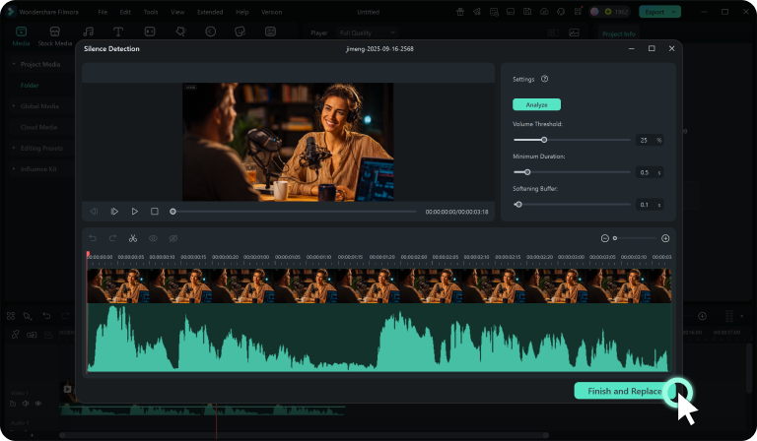Open the Titles T tab in Filmora
This screenshot has width=757, height=441.
pyautogui.click(x=118, y=31)
